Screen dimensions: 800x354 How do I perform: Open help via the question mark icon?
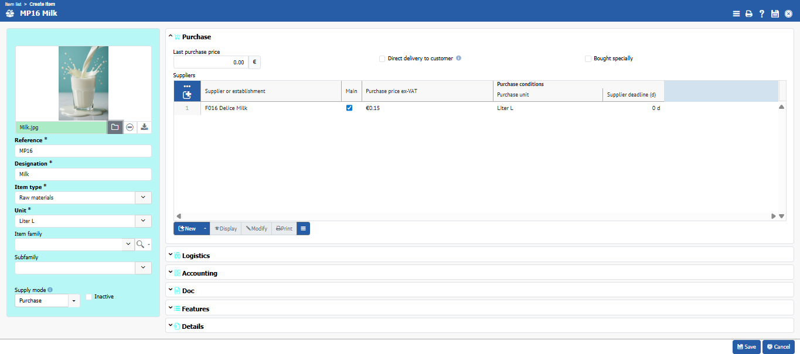[x=762, y=14]
